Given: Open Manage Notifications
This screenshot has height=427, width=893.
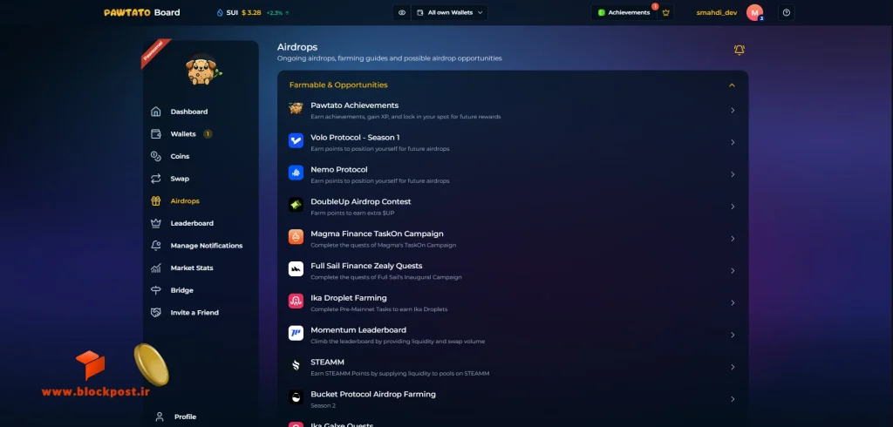Looking at the screenshot, I should [206, 246].
